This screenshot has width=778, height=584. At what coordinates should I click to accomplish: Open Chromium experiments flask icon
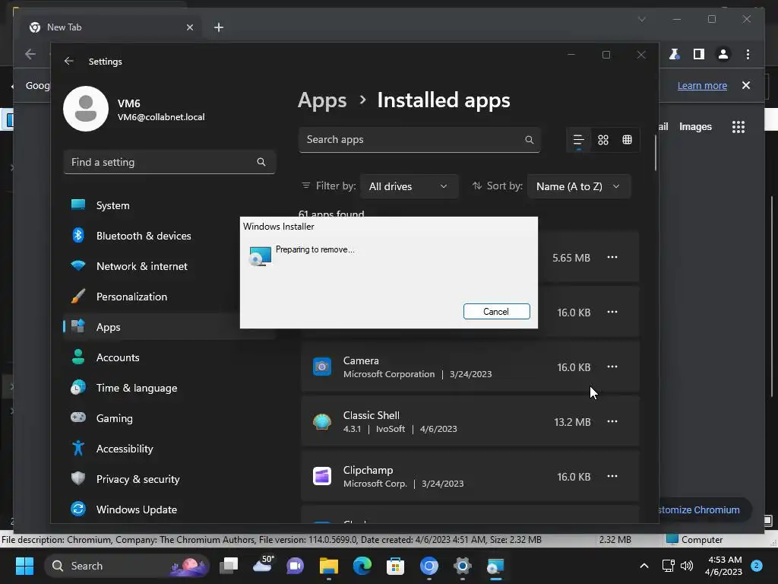pyautogui.click(x=674, y=54)
